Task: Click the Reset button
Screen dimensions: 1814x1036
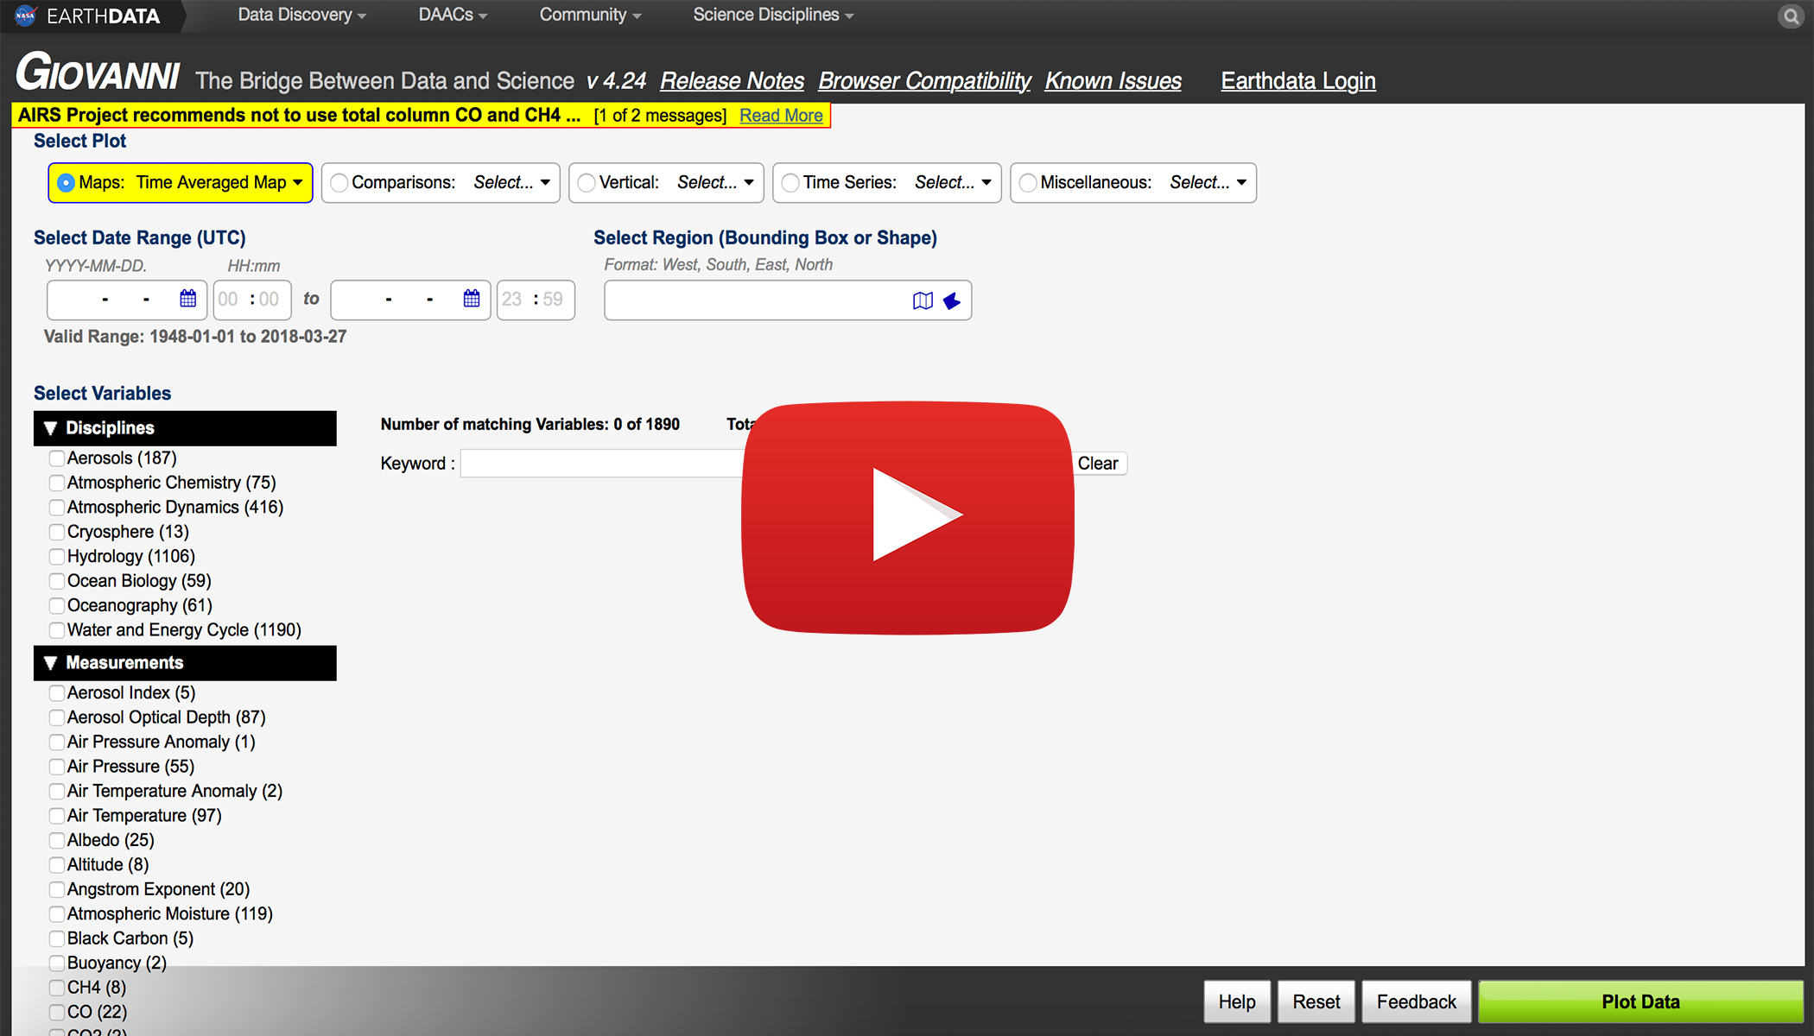Action: coord(1316,1001)
